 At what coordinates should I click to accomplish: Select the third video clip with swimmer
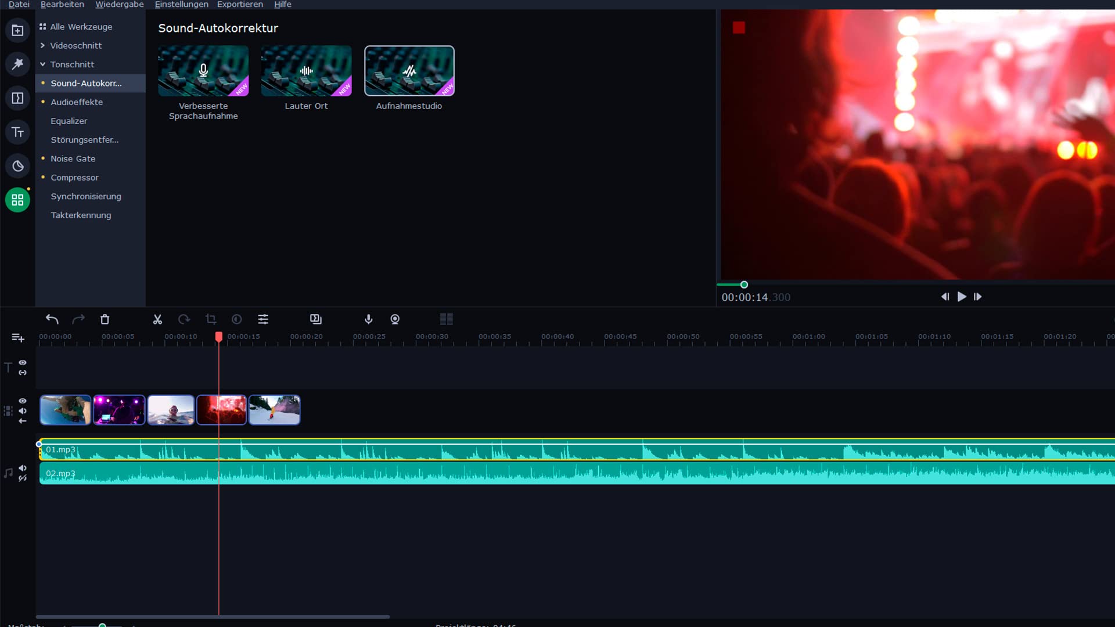coord(171,410)
